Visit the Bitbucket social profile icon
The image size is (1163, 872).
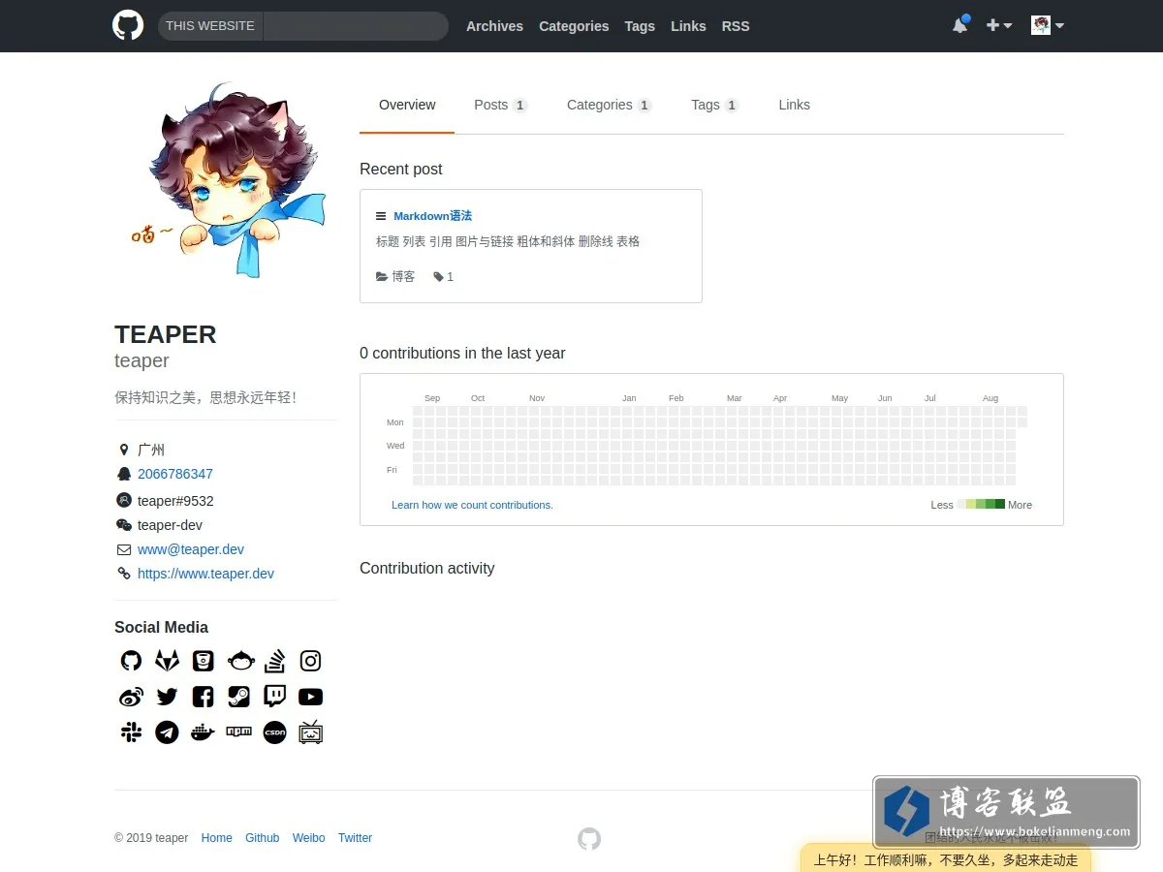(x=203, y=661)
